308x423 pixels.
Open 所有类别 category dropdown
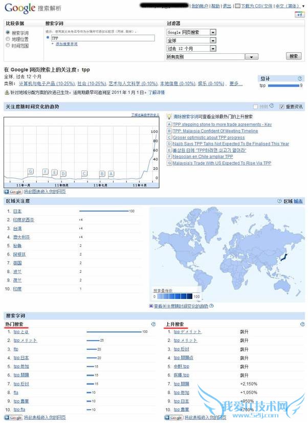point(212,57)
